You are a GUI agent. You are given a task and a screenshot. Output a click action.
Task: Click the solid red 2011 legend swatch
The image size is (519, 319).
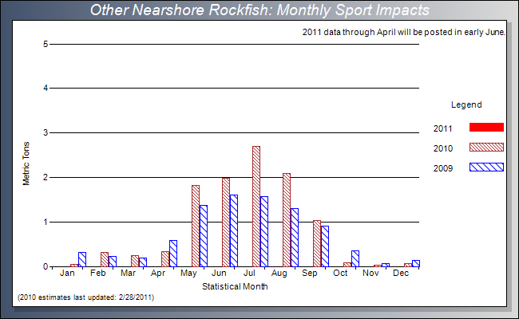[x=487, y=128]
